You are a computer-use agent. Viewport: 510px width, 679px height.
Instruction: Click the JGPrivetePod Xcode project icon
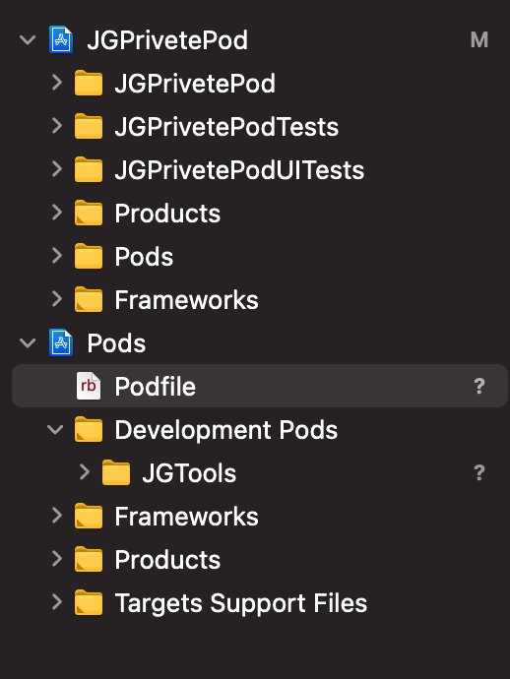point(61,39)
